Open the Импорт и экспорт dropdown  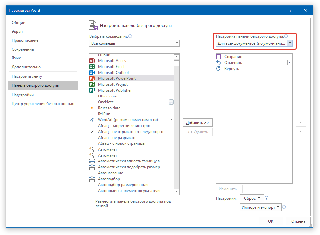pos(261,207)
